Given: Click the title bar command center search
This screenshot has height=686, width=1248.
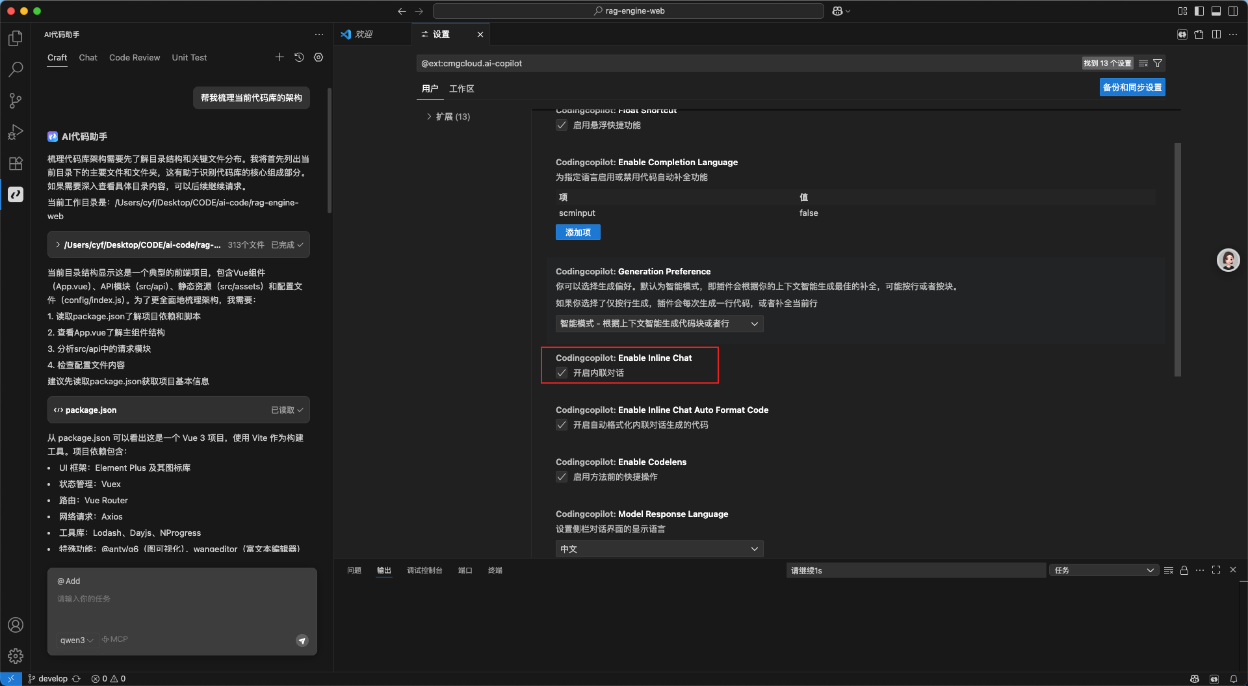Looking at the screenshot, I should 629,11.
